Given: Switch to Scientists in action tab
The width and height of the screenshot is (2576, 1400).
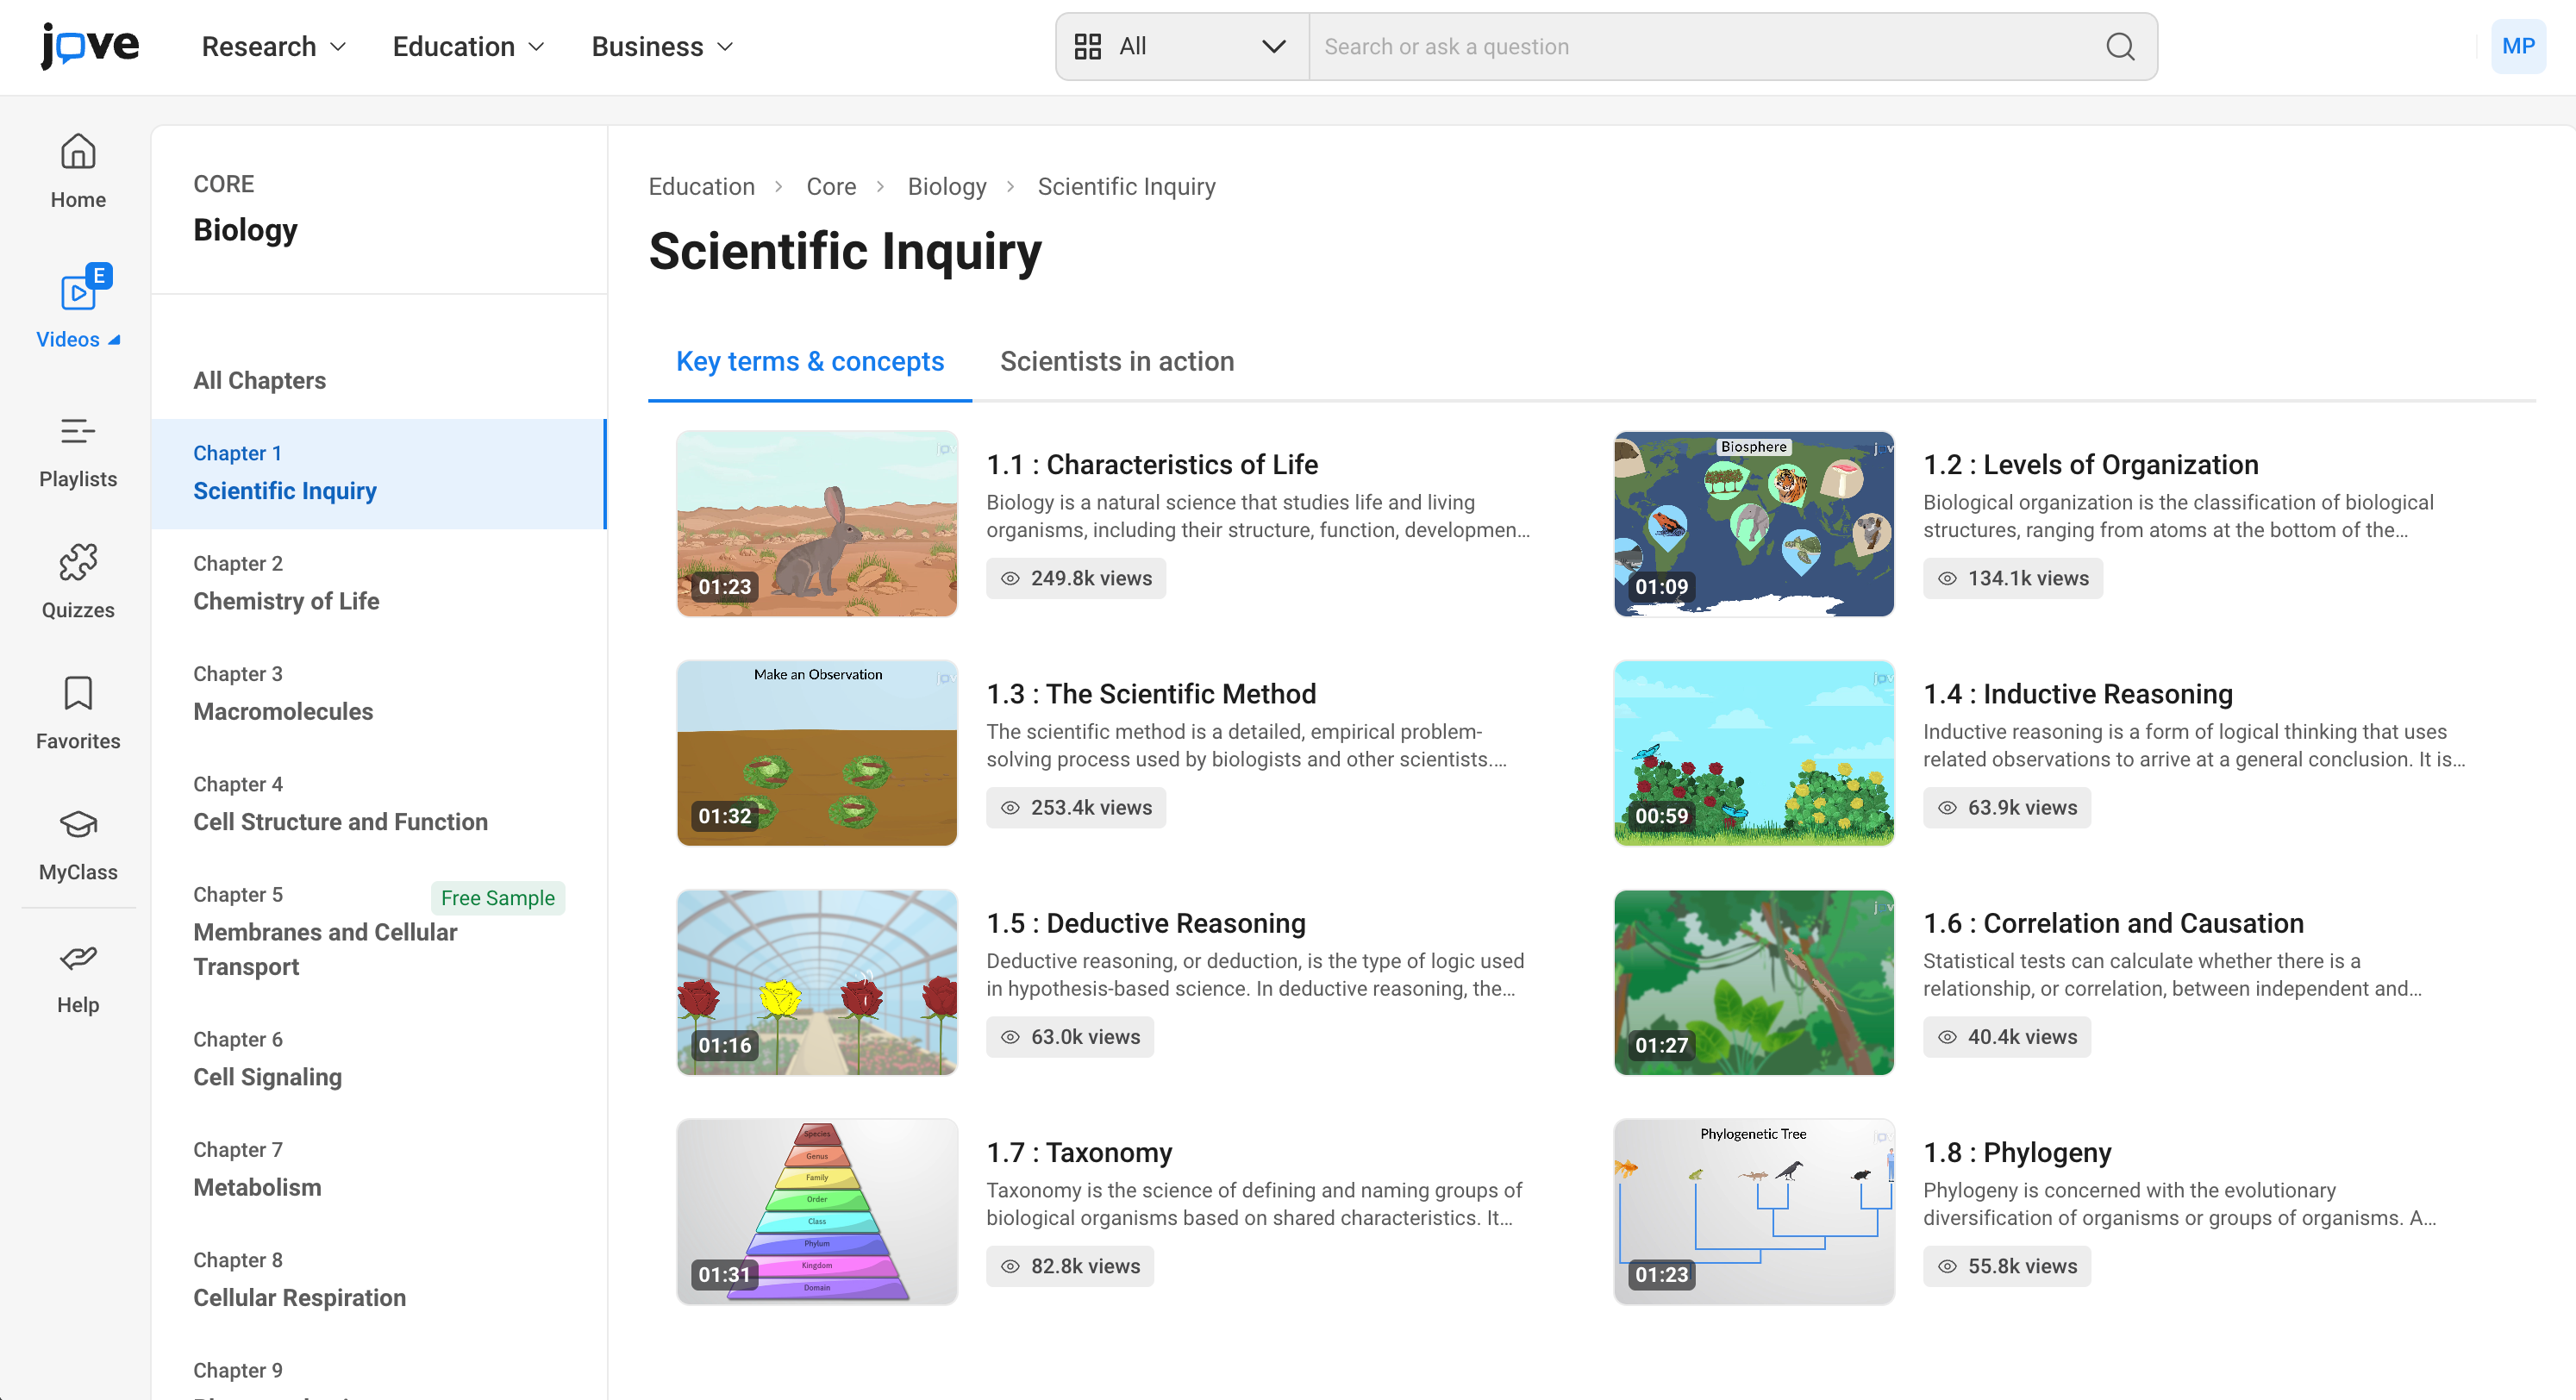Looking at the screenshot, I should click(1116, 361).
